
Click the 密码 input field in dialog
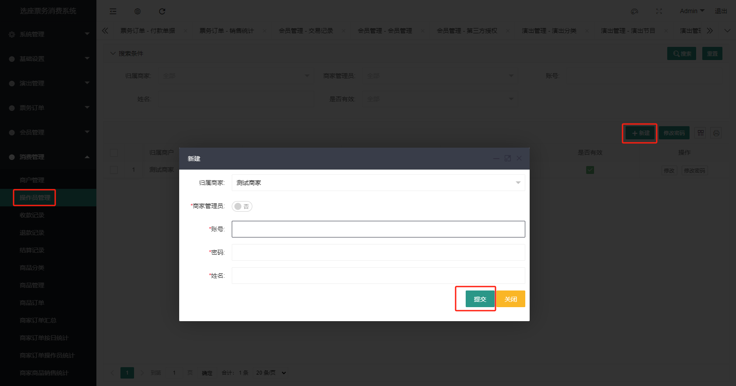tap(378, 252)
